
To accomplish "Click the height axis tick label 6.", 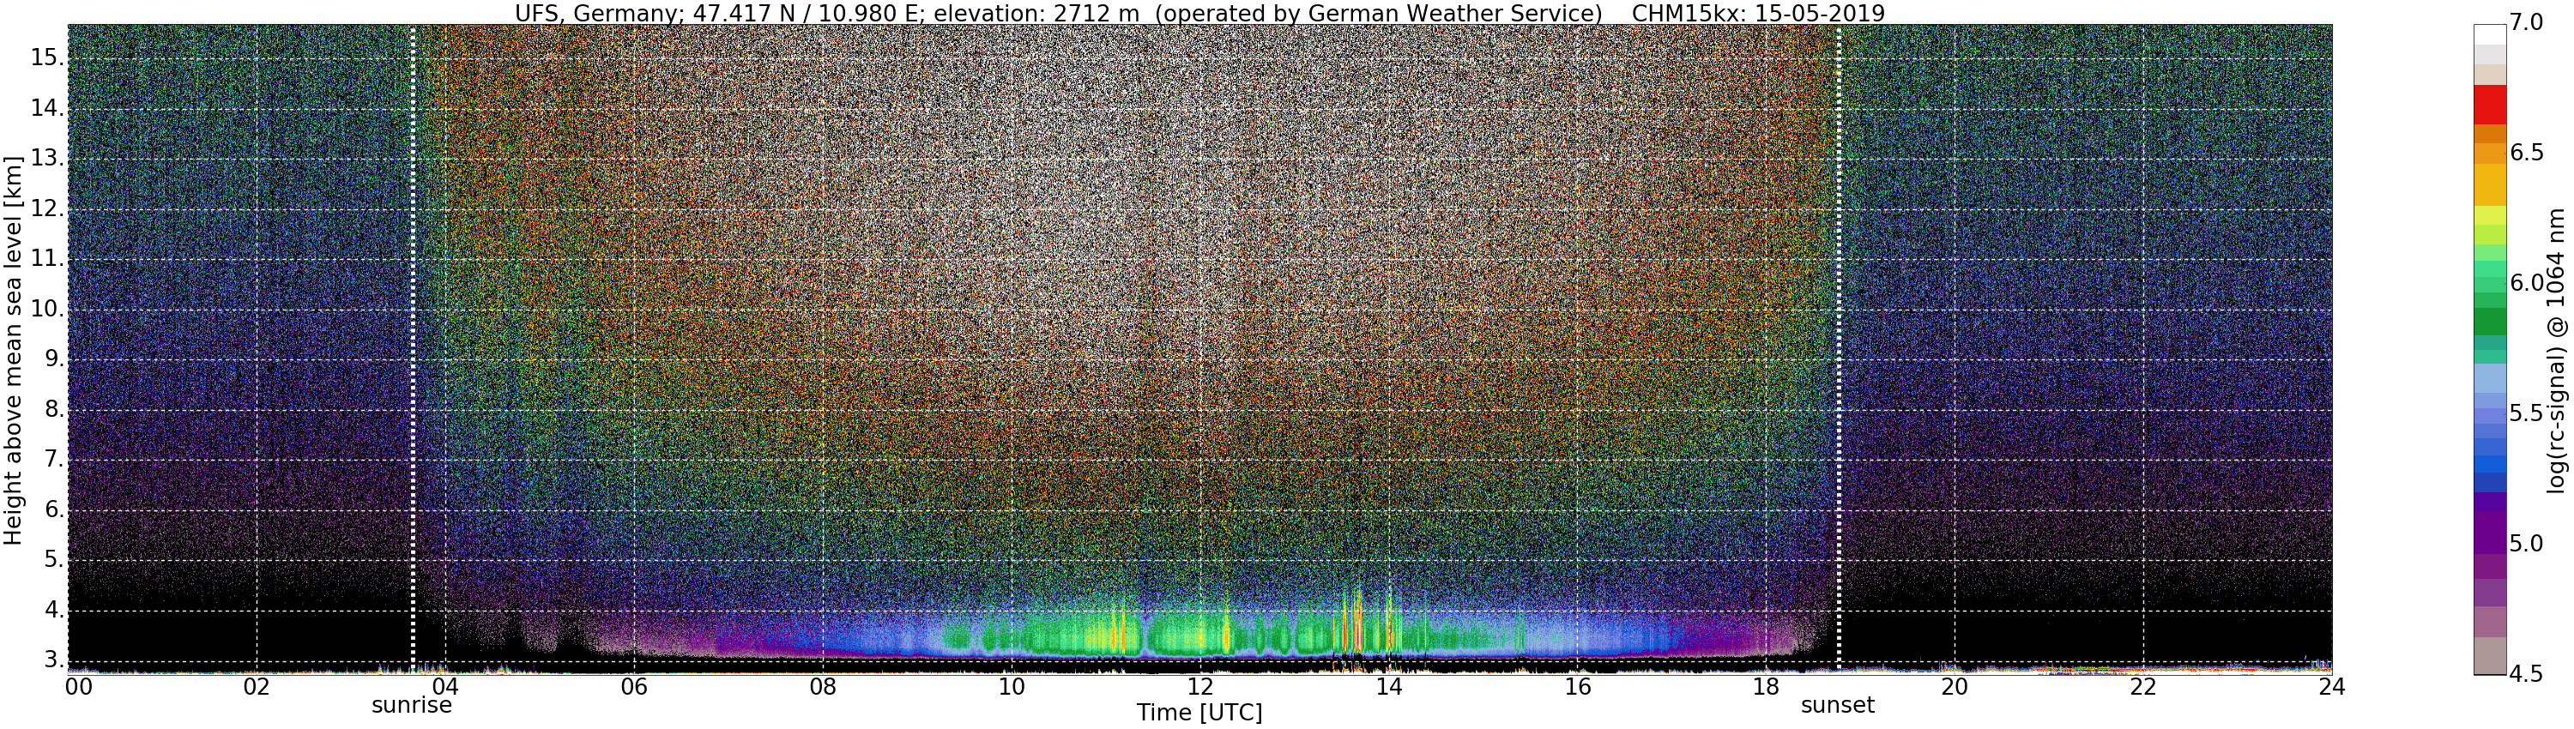I will [x=54, y=510].
